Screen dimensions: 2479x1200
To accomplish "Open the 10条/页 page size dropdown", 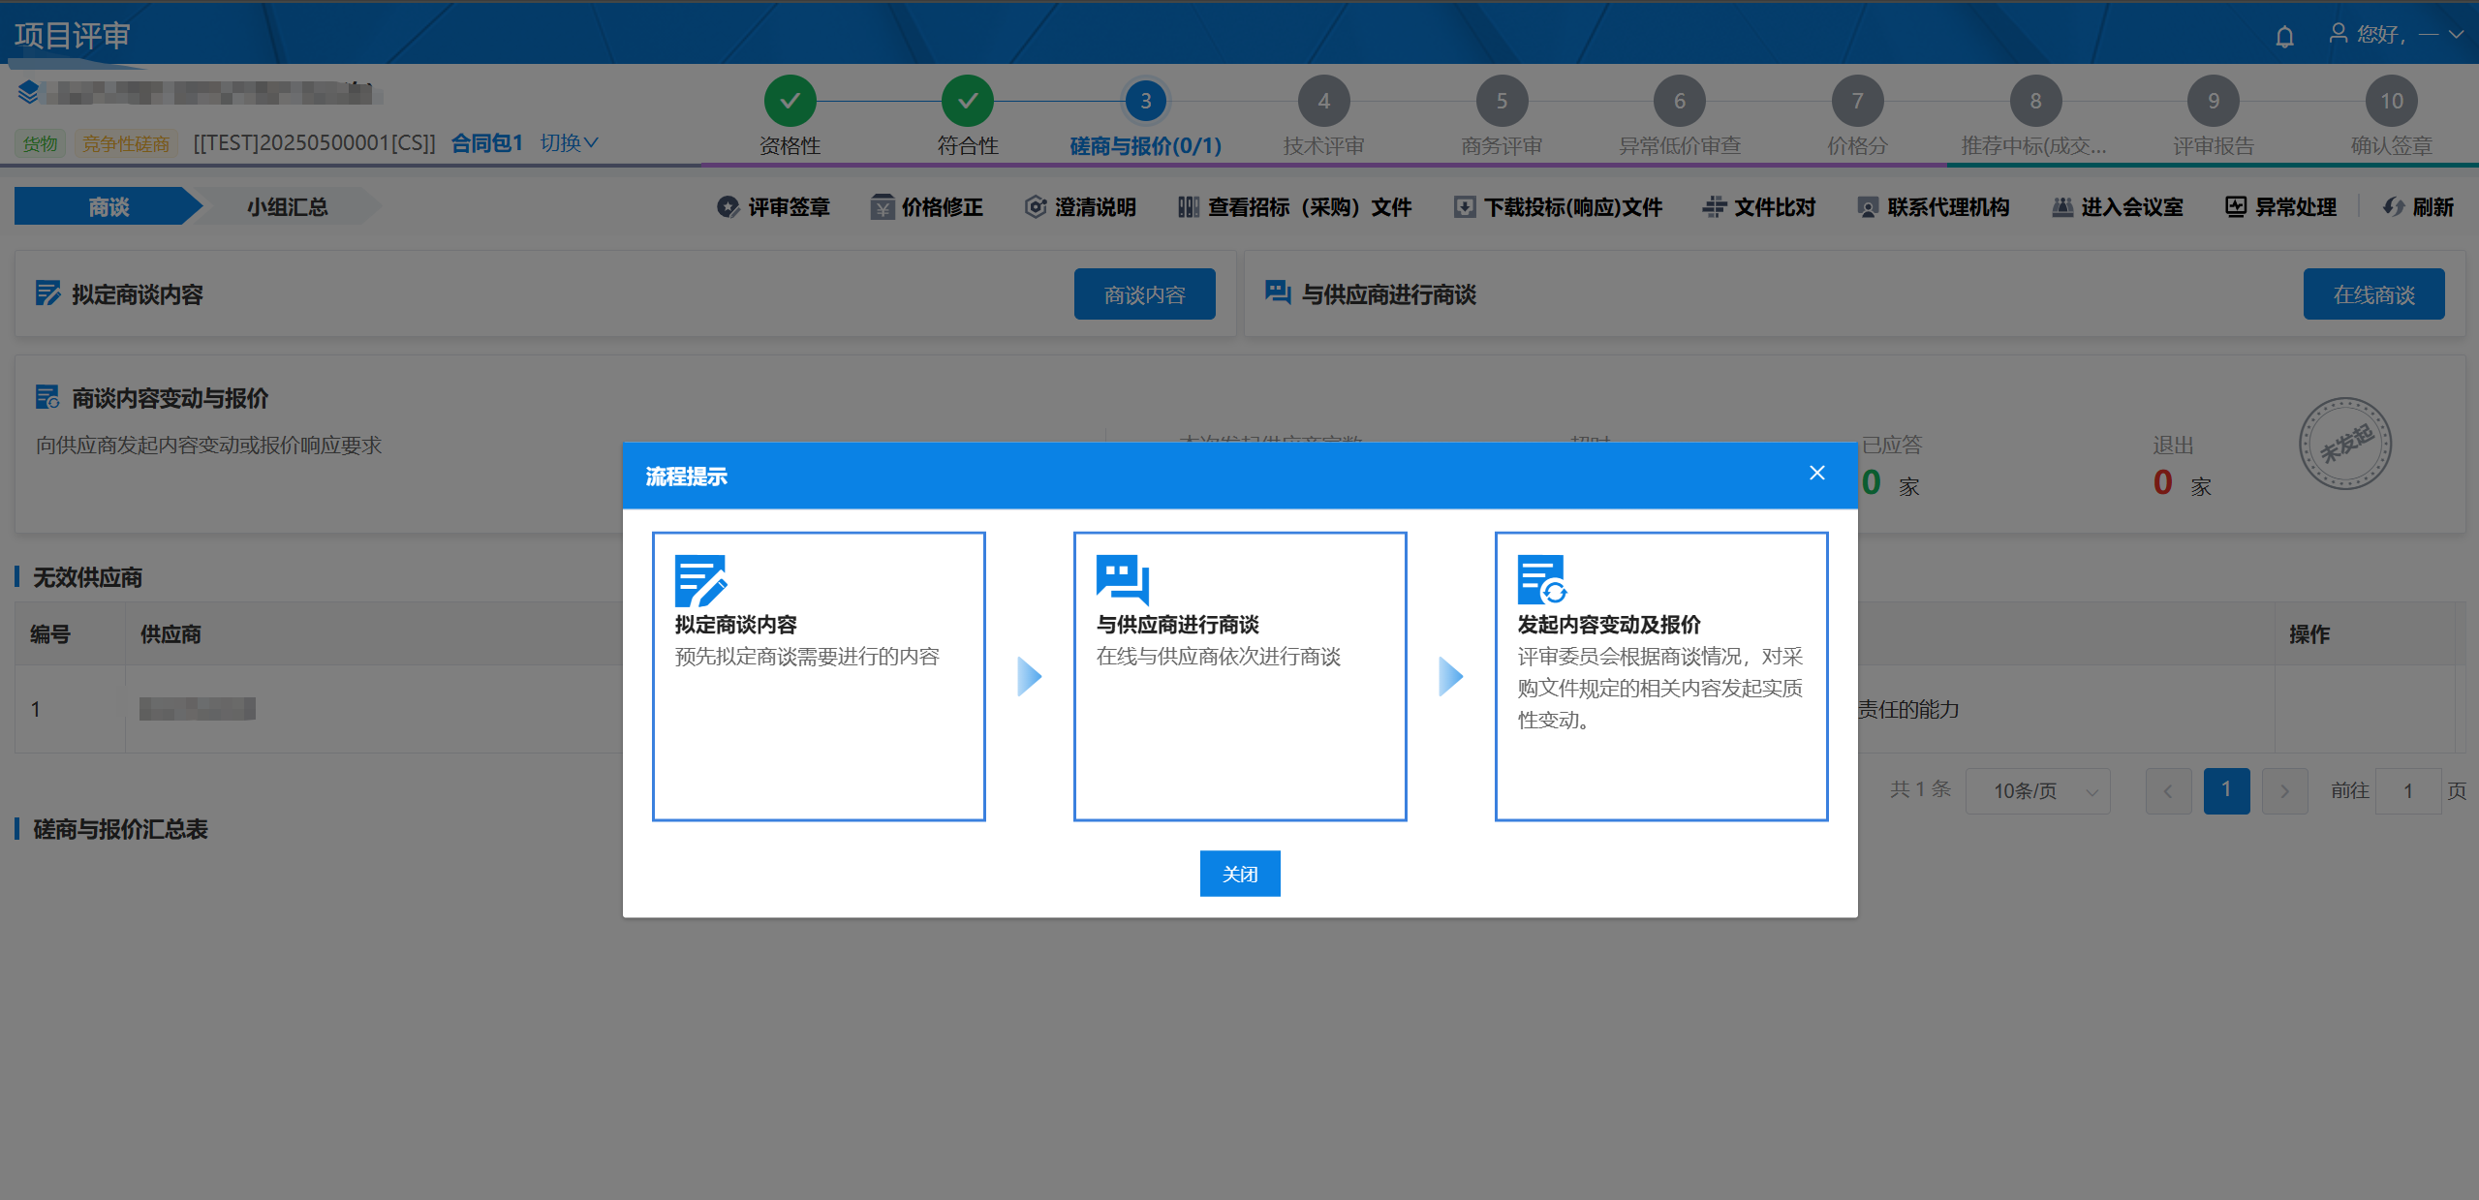I will [x=2037, y=791].
